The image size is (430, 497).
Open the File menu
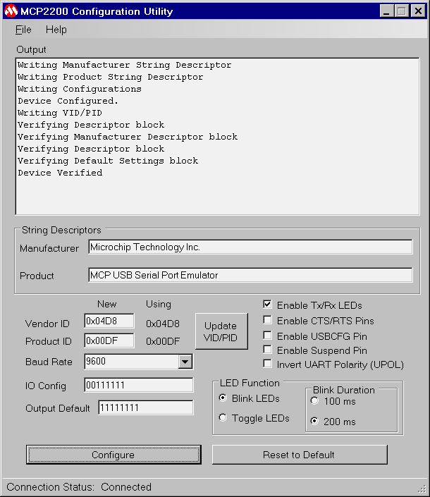point(23,30)
